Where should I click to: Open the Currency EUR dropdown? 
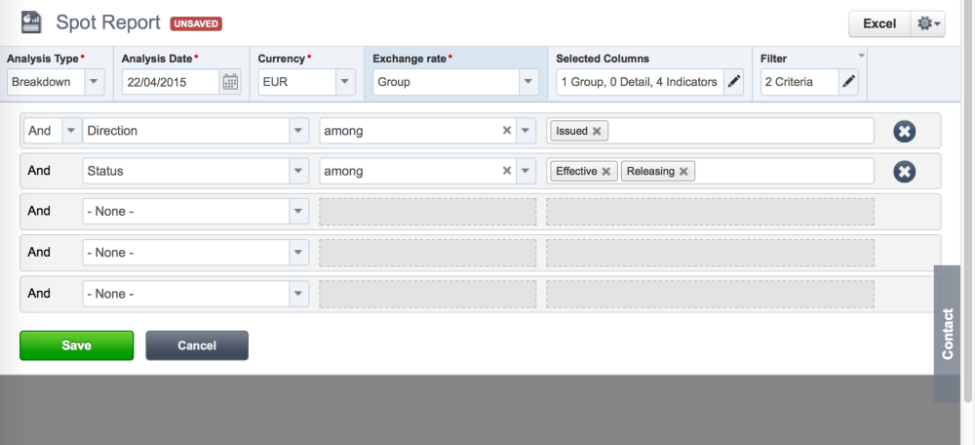[345, 82]
